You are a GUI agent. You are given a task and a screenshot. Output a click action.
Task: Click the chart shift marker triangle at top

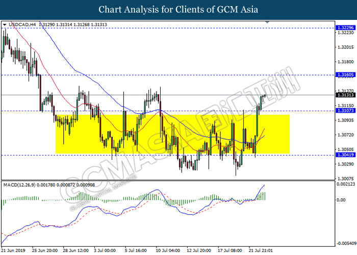click(x=268, y=22)
